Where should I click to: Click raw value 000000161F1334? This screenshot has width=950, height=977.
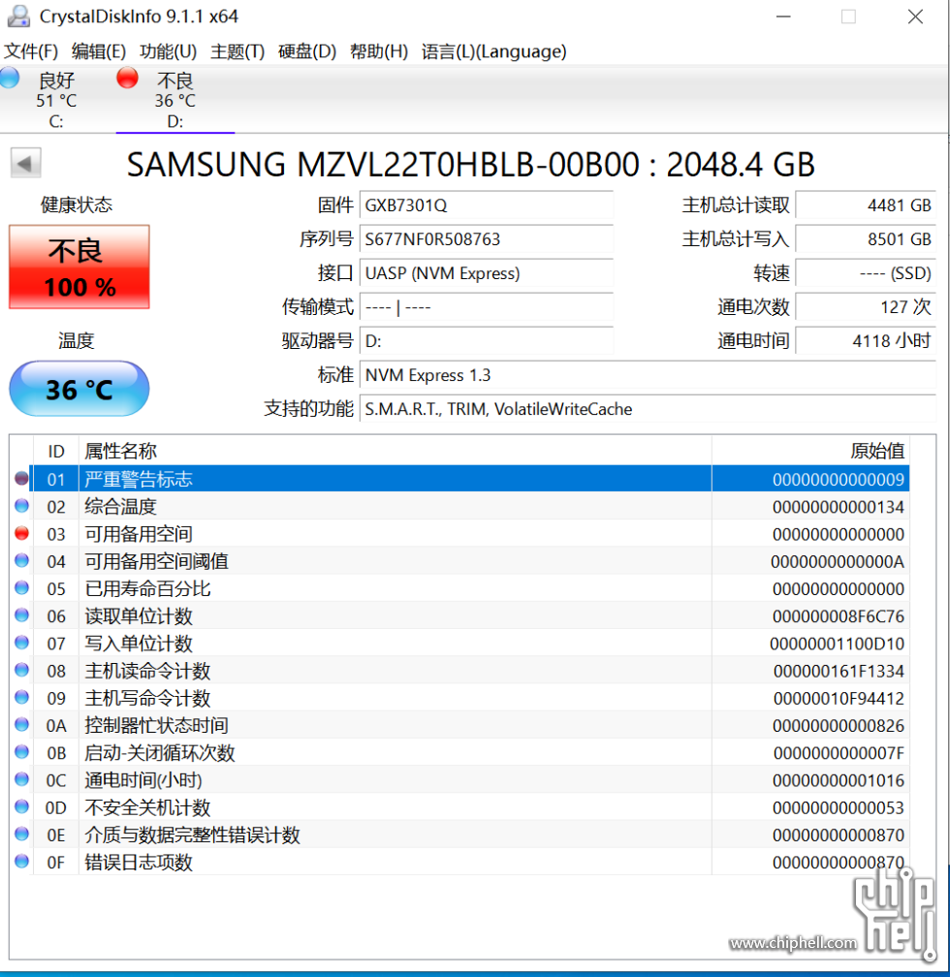839,671
